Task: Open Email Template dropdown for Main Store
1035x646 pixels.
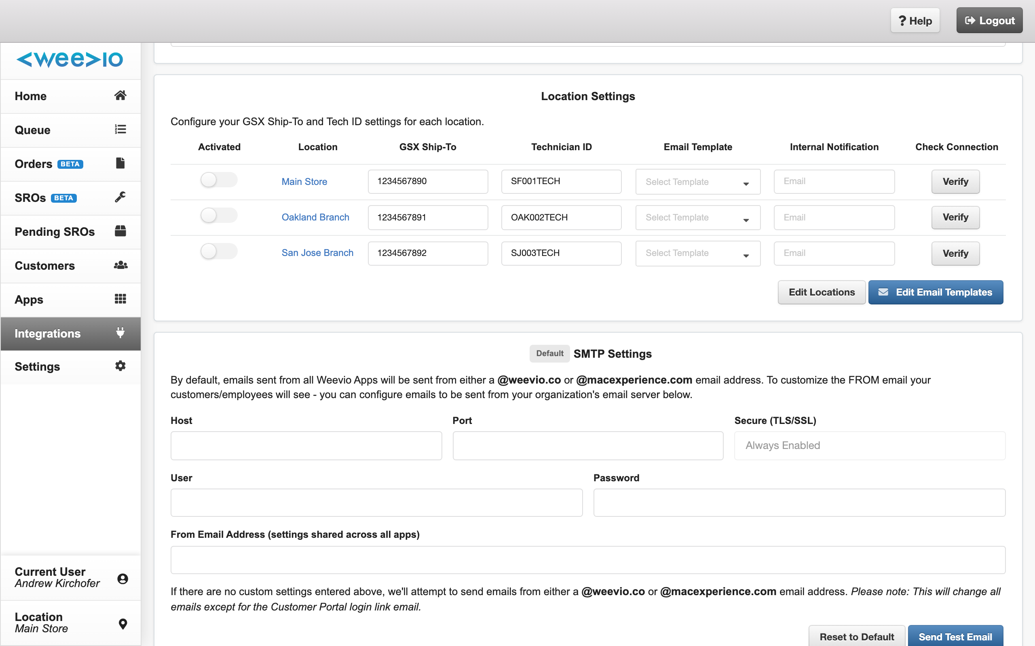Action: coord(697,182)
